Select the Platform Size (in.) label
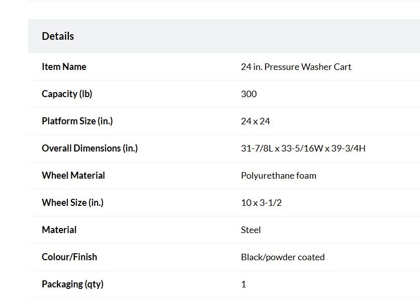Screen dimensions: 420x302 click(77, 121)
